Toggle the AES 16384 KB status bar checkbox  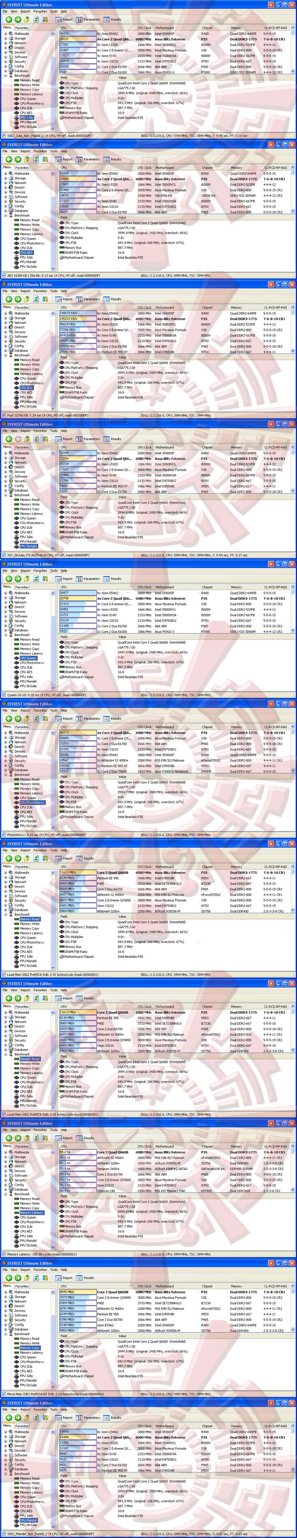click(x=4, y=276)
